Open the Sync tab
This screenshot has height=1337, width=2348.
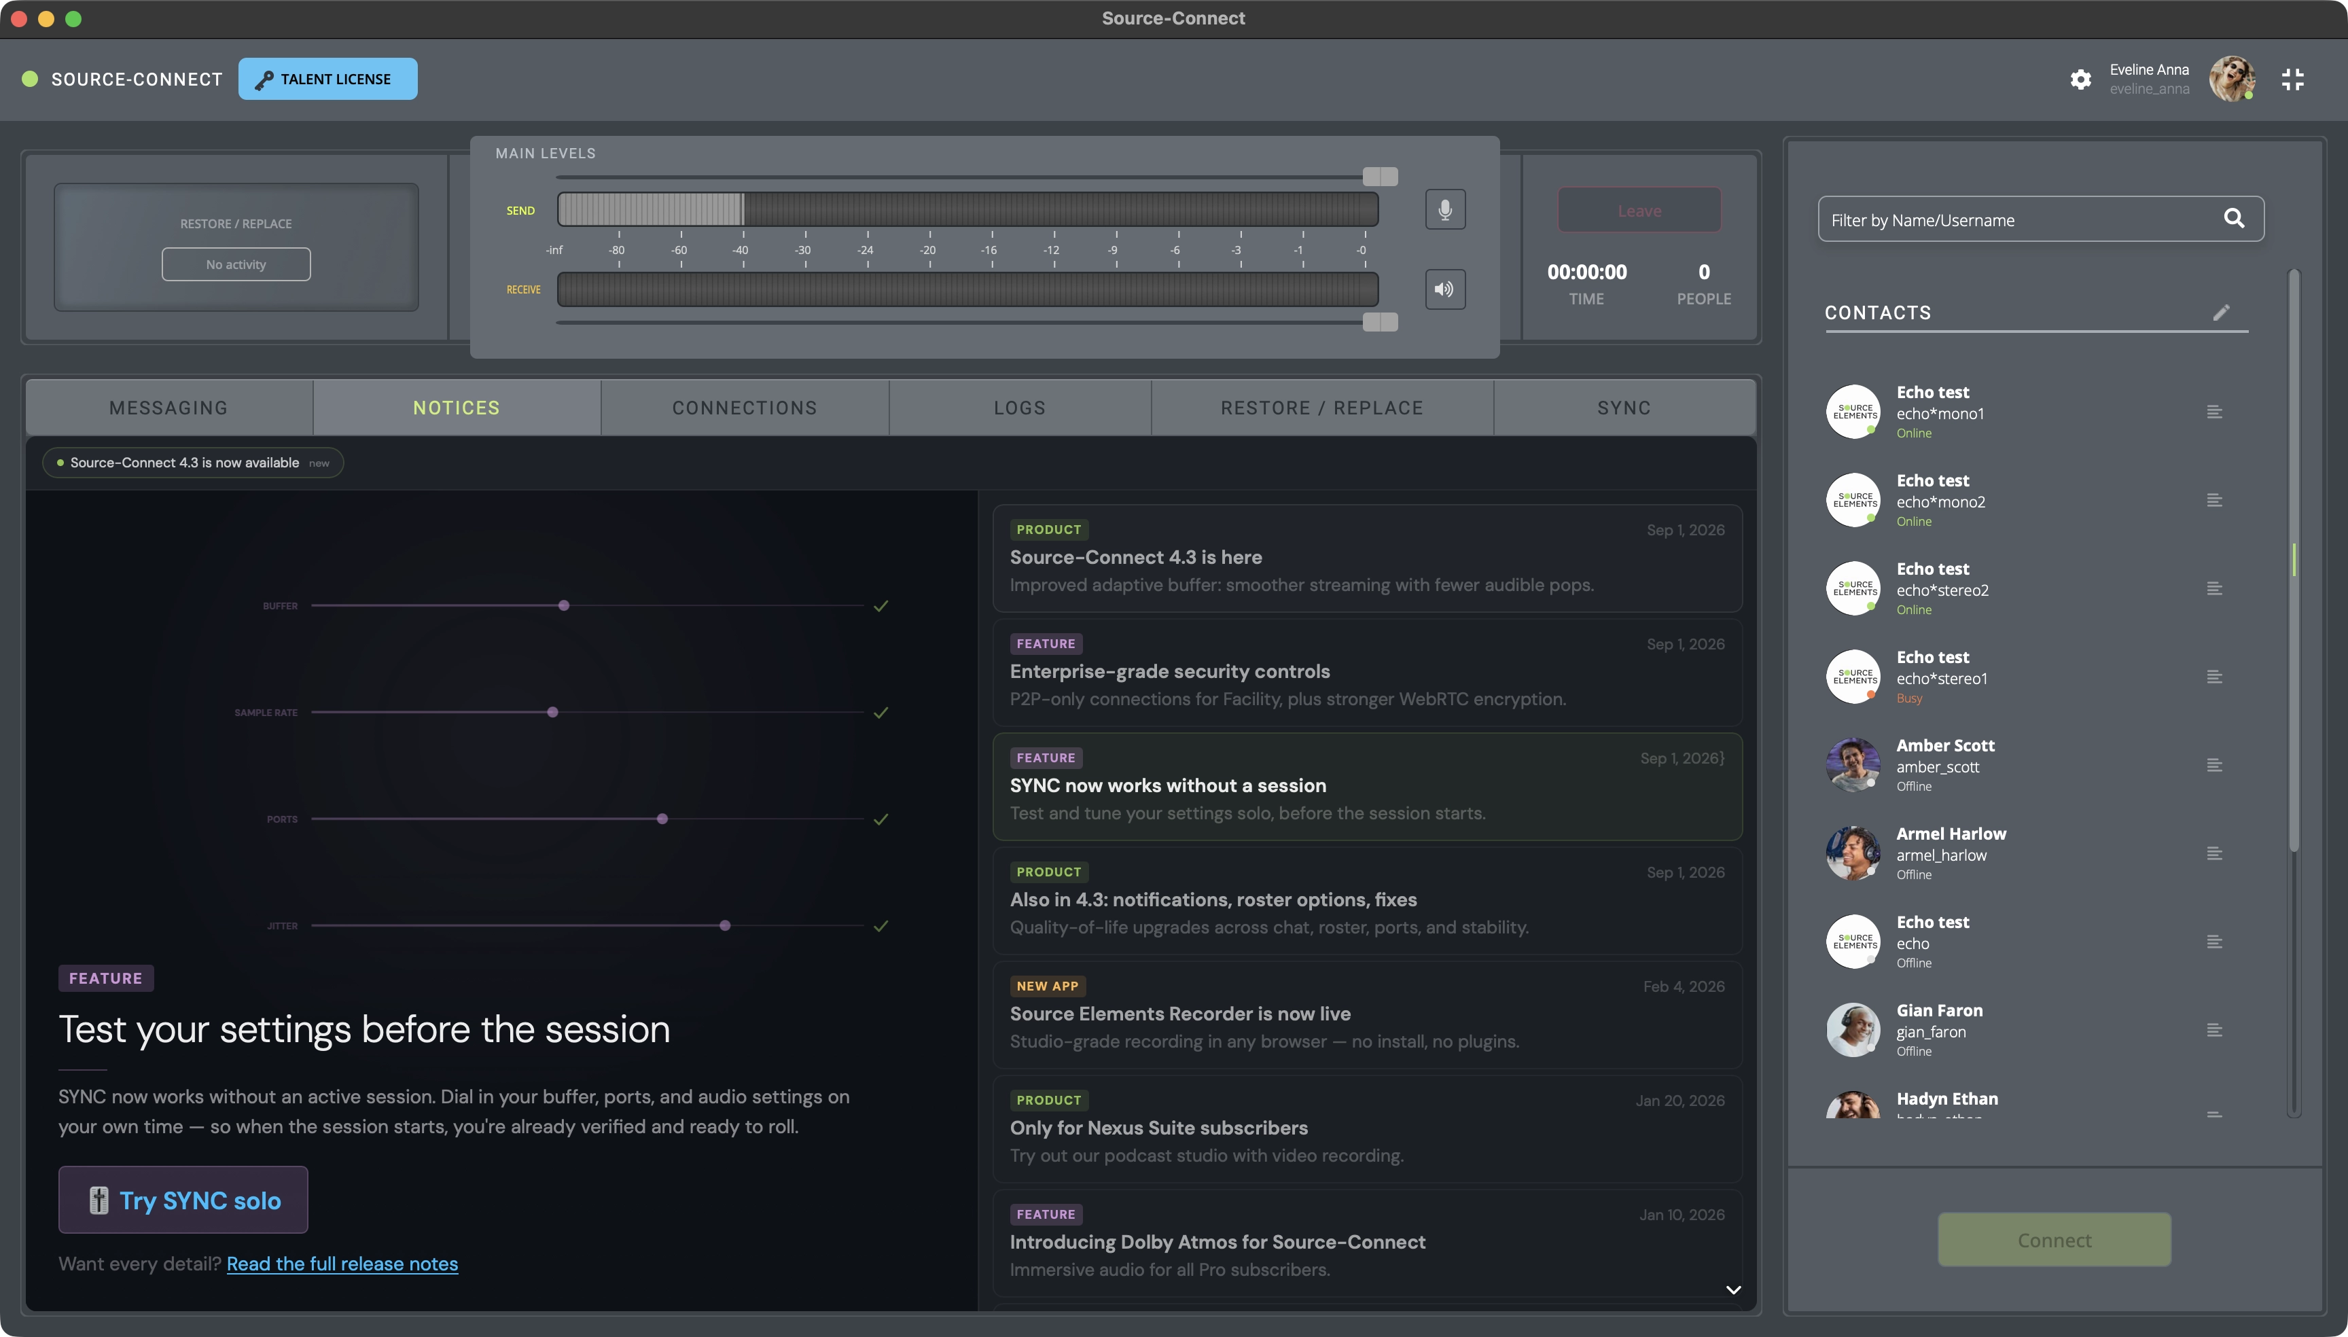pos(1624,408)
